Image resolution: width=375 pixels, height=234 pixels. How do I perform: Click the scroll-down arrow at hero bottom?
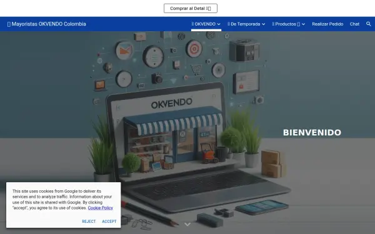(187, 224)
